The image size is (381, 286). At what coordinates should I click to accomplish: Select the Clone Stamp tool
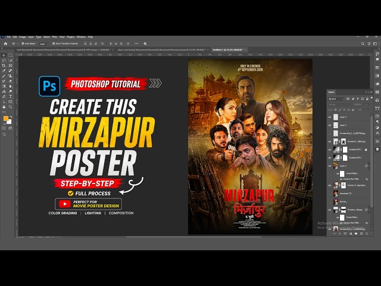click(11, 76)
